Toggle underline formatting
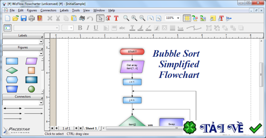The image size is (266, 138). pos(96,28)
